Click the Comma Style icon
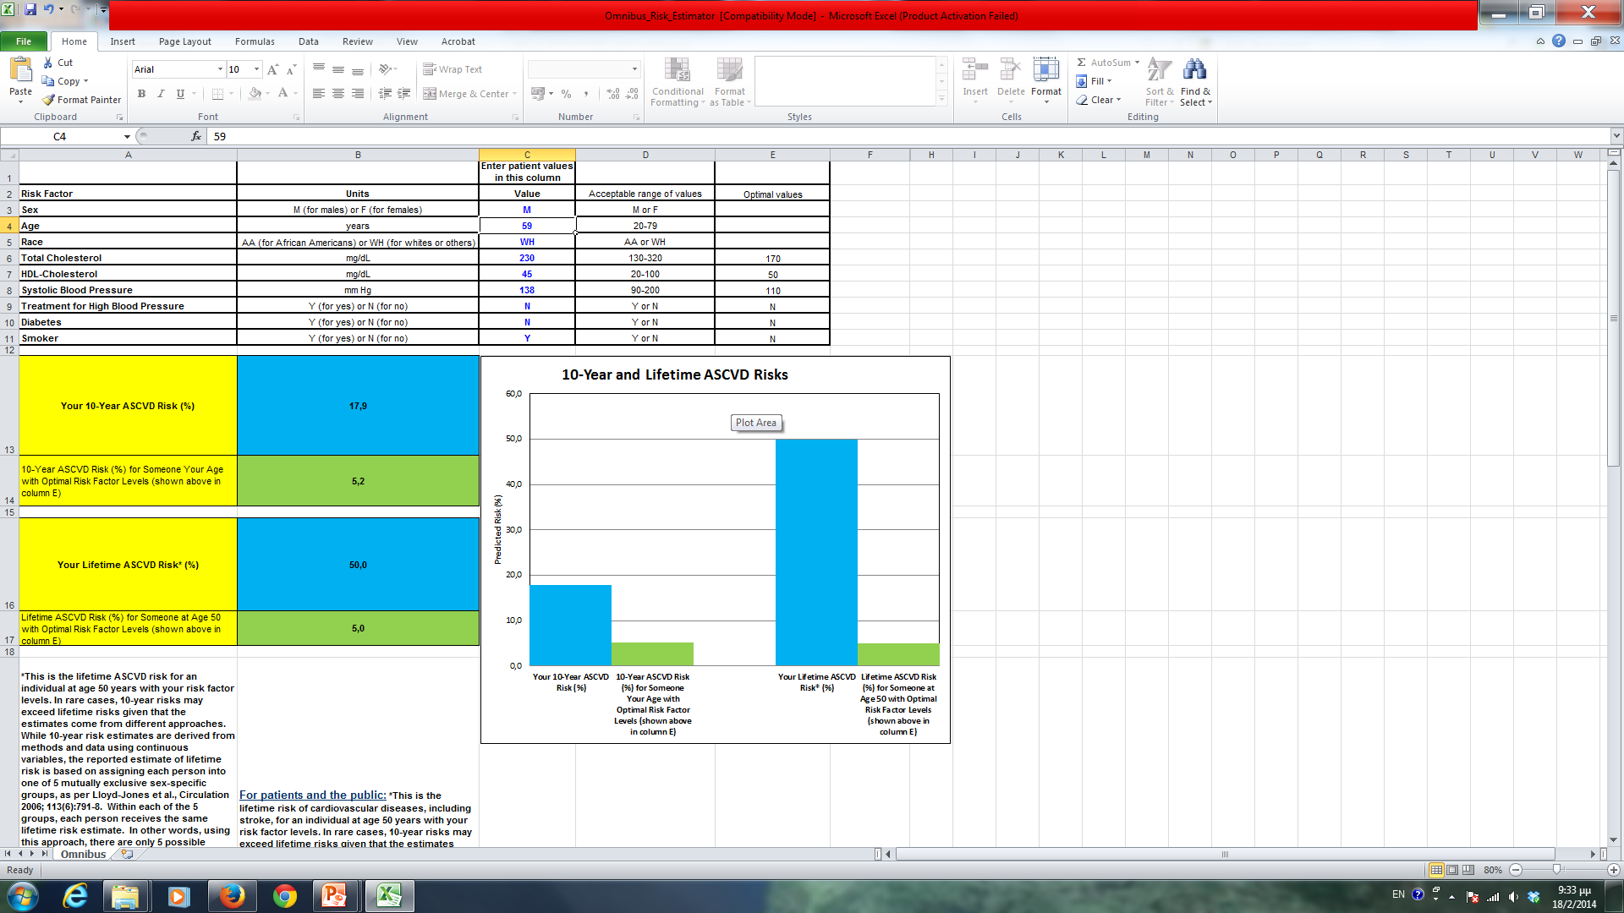 click(x=585, y=94)
